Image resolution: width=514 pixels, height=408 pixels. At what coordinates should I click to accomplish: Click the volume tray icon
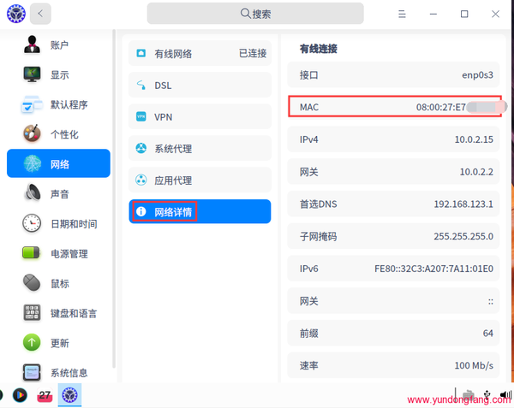point(505,394)
